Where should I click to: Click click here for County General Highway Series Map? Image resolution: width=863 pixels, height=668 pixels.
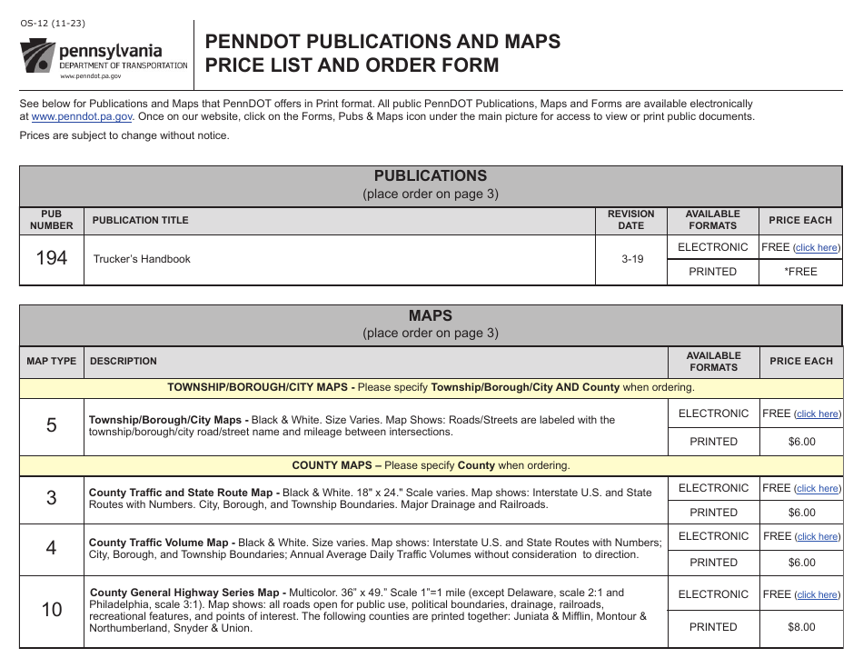coord(816,593)
